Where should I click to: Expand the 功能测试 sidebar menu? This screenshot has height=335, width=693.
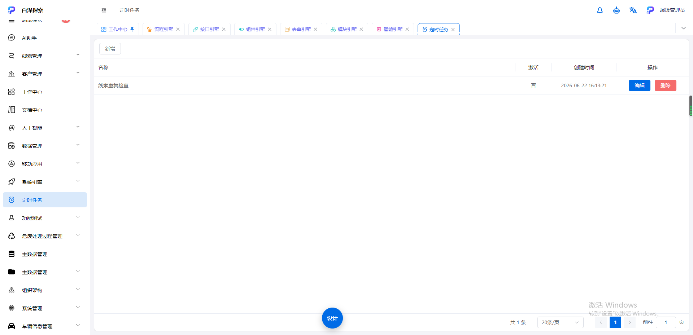45,218
